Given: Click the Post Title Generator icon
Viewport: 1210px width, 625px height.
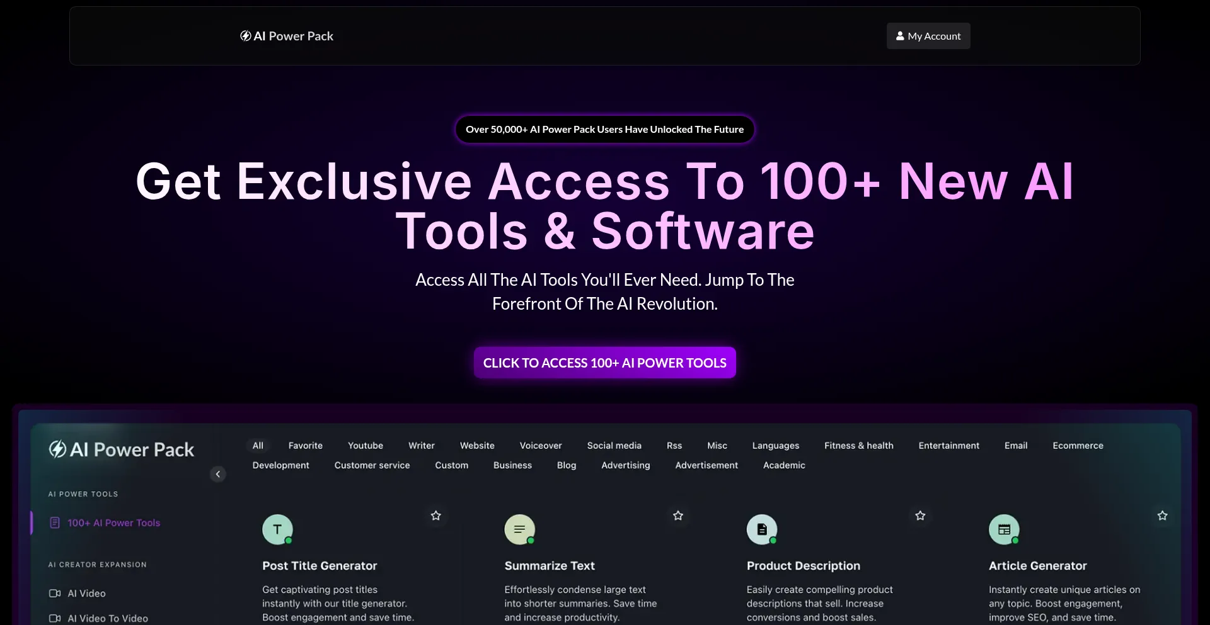Looking at the screenshot, I should [277, 529].
